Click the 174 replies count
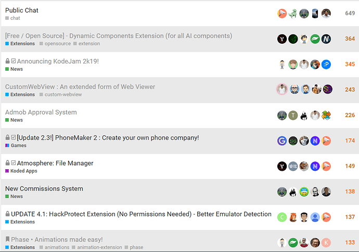359x252 pixels. [x=350, y=141]
